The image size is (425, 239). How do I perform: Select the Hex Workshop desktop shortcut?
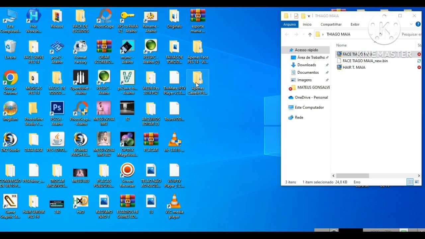point(34,21)
